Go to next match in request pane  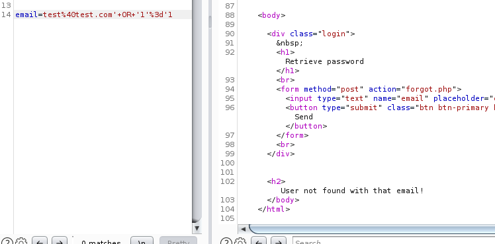60,241
